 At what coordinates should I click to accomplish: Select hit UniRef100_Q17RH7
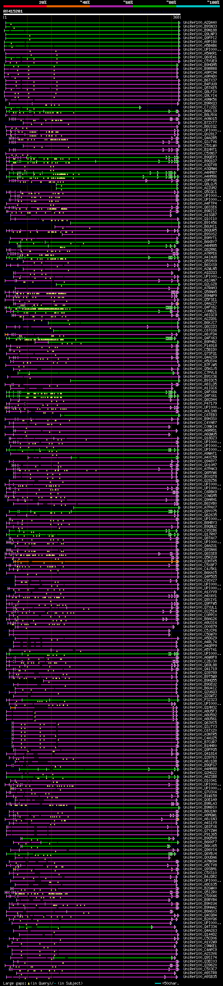pos(200,534)
